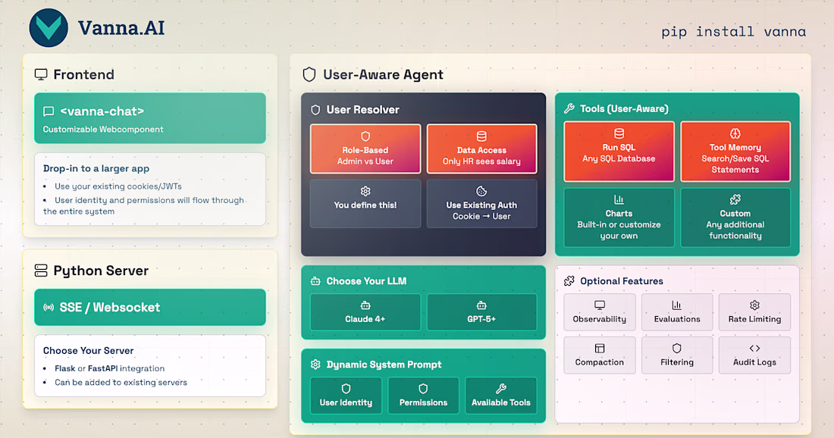This screenshot has height=438, width=834.
Task: Click 'Cookie → User' text
Action: click(x=481, y=216)
